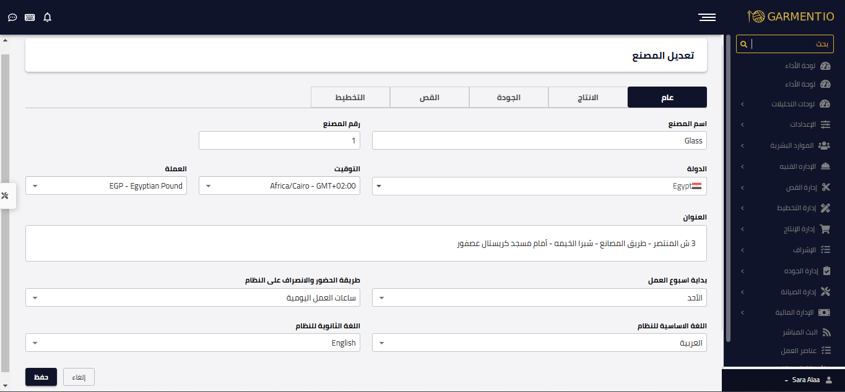Click the cutting management scissors icon
This screenshot has height=392, width=845.
825,187
